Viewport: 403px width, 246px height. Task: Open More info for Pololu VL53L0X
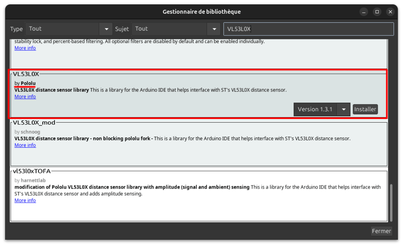(25, 97)
